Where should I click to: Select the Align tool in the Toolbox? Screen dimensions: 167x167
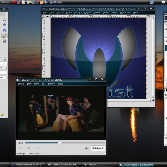point(5,20)
